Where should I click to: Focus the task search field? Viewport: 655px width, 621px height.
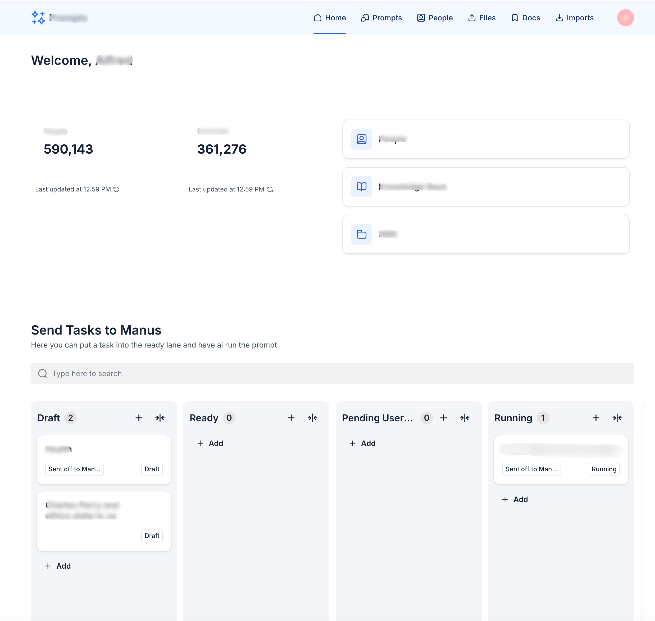tap(332, 373)
